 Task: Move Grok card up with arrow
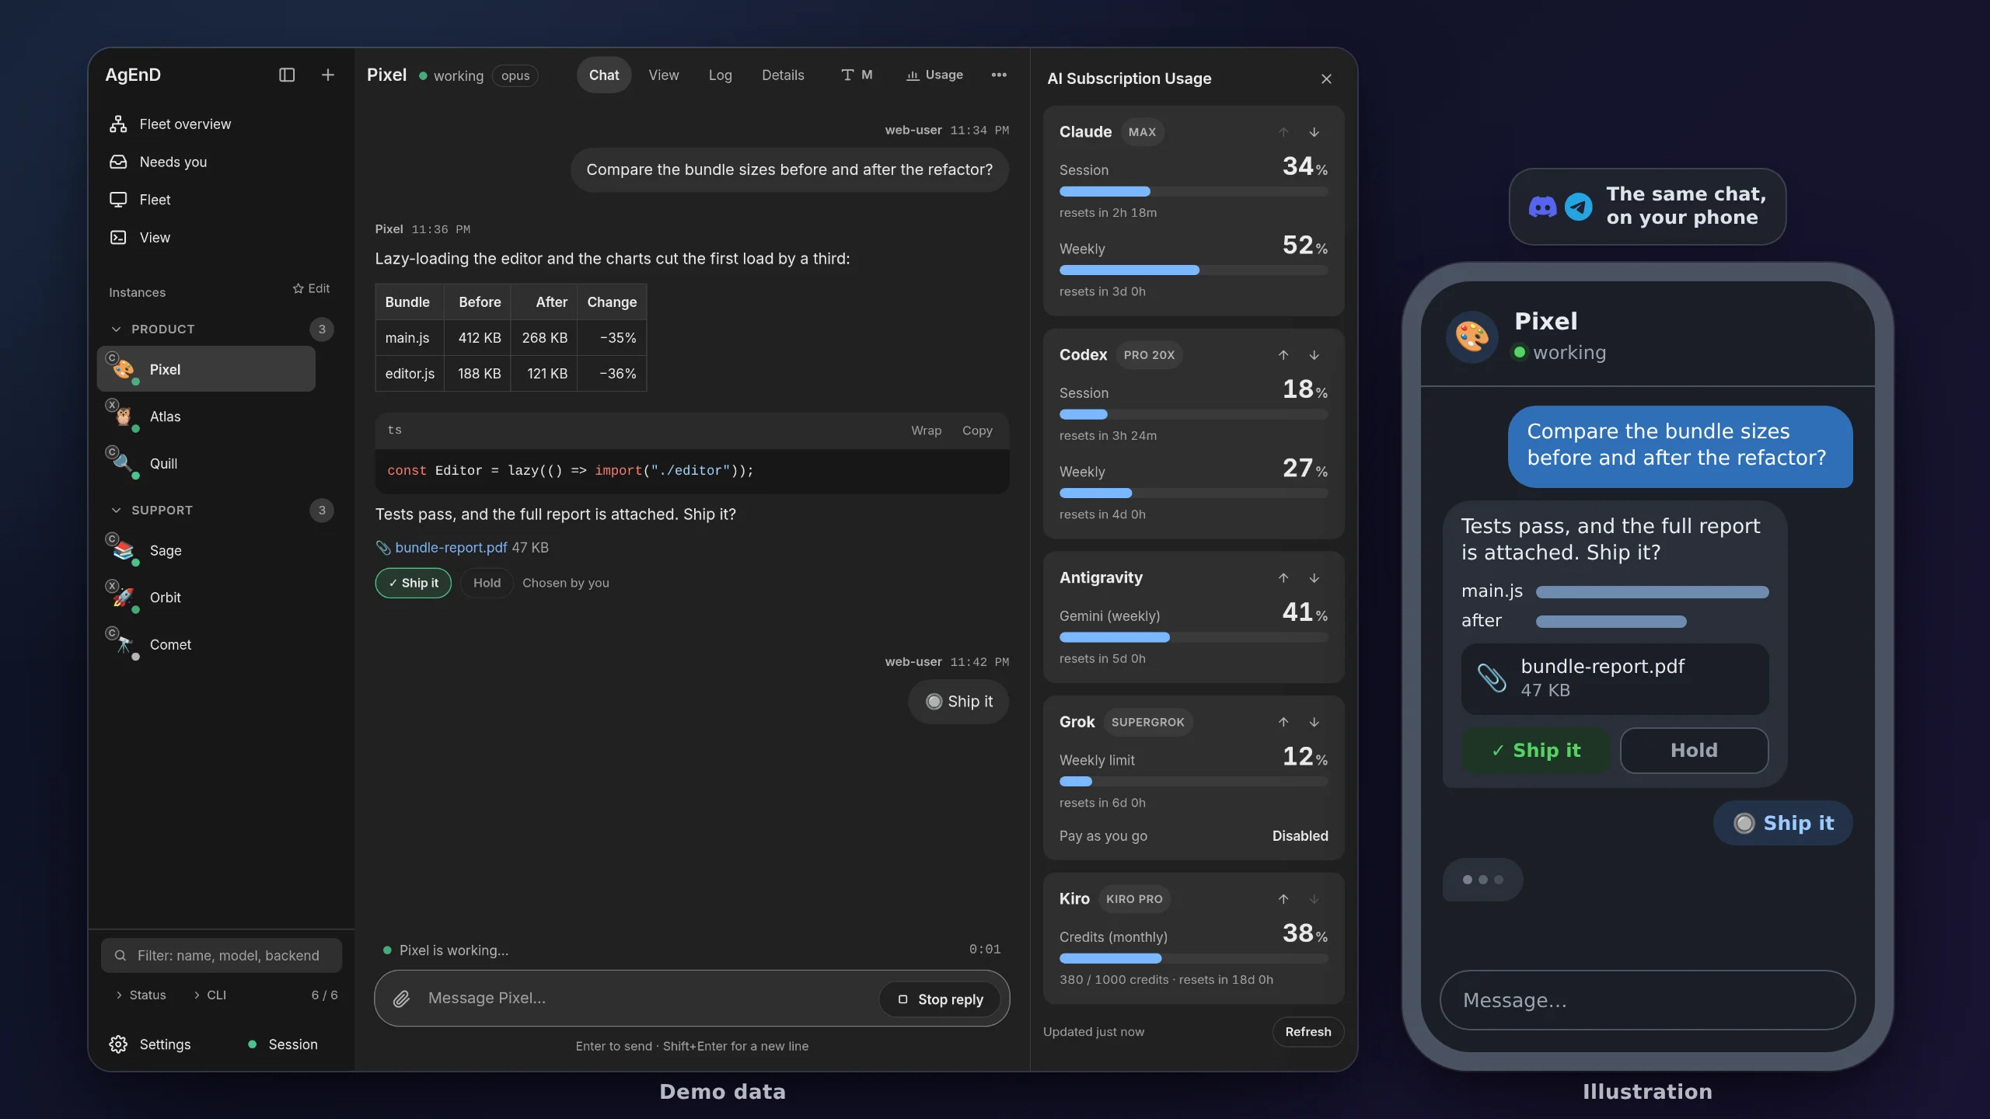[x=1283, y=723]
